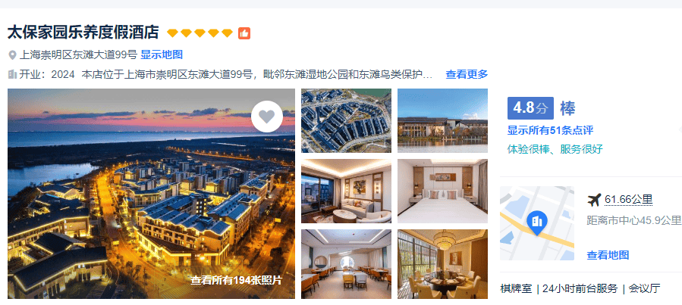Click the location pin icon beside address
682x305 pixels.
tap(13, 55)
